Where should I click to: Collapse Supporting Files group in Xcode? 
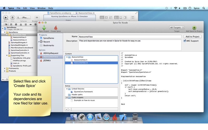7,55
